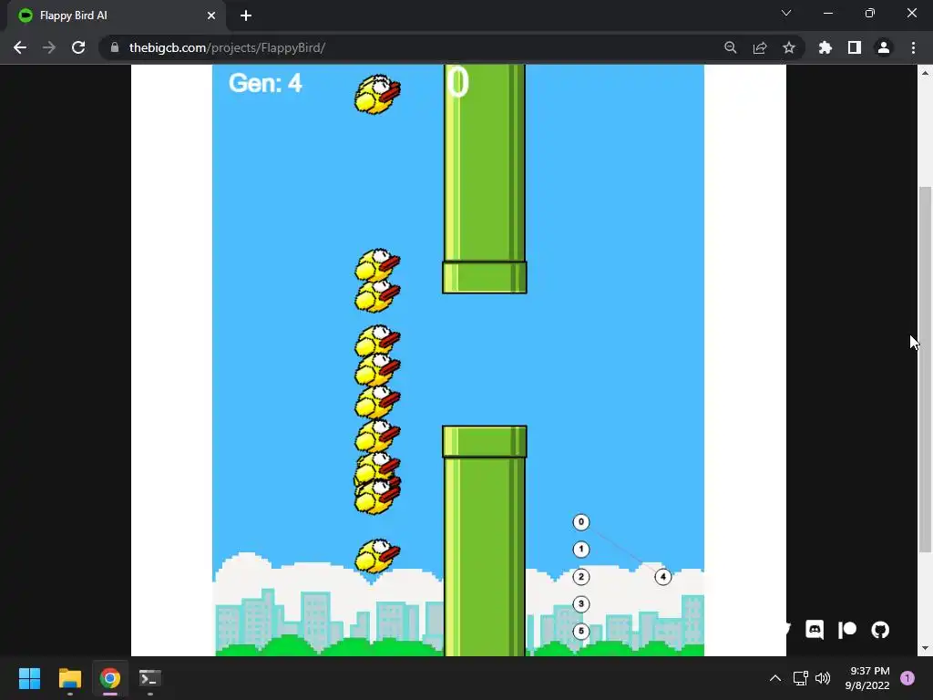Click the Chrome taskbar icon

point(110,678)
